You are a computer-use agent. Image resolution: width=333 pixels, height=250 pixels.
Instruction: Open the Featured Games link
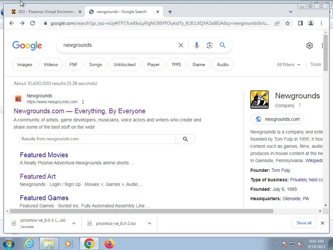pos(44,198)
